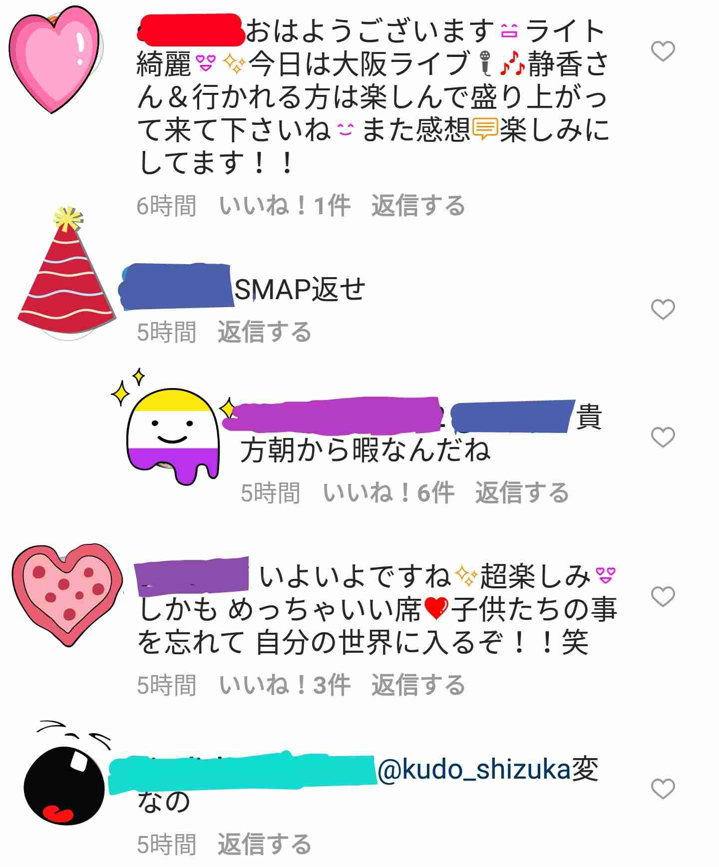The height and width of the screenshot is (867, 719).
Task: Like the おはようございます comment with heart
Action: tap(663, 51)
